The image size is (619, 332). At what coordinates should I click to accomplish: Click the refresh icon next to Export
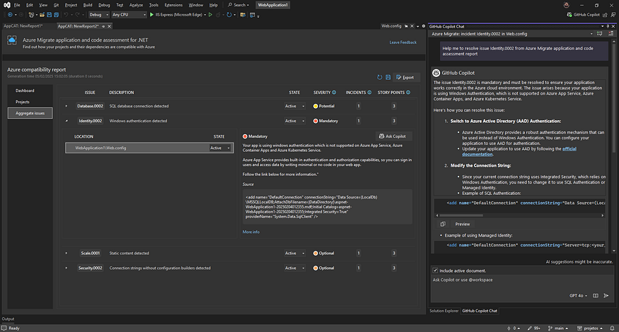[378, 76]
